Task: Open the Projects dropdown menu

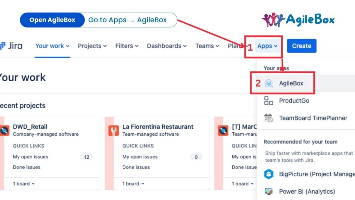Action: (90, 45)
